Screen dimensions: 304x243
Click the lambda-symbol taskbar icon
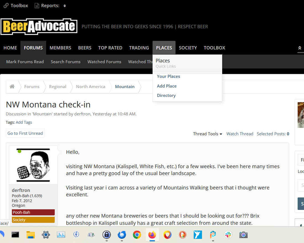(x=91, y=235)
